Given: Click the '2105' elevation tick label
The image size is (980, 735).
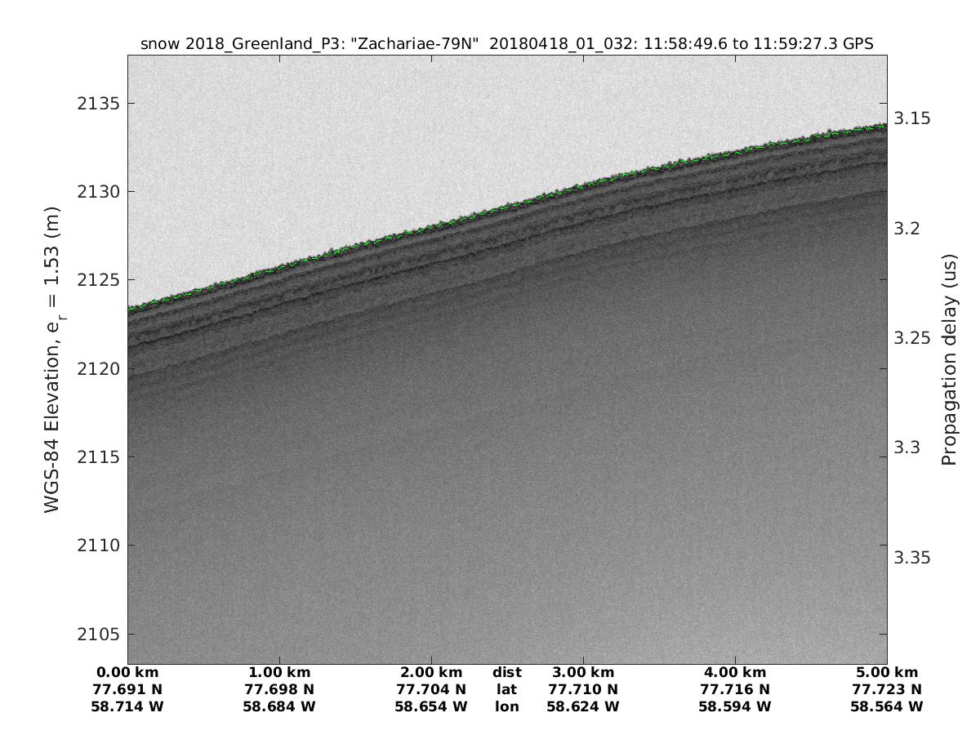Looking at the screenshot, I should click(98, 635).
